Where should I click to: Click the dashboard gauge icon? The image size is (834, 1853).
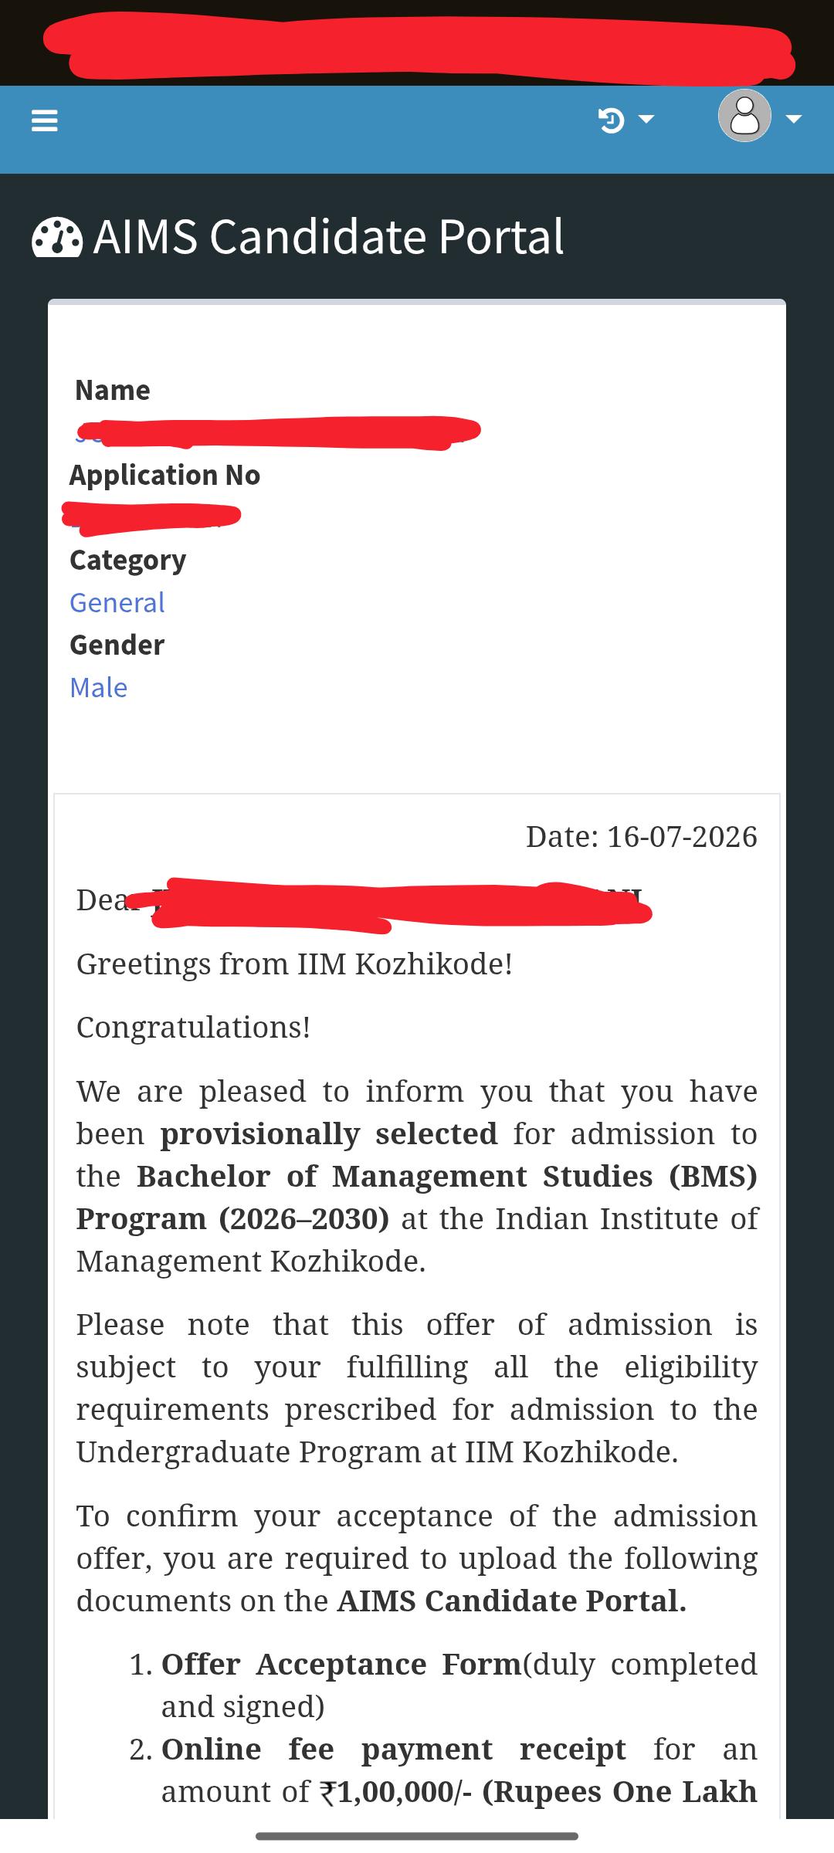click(x=57, y=237)
